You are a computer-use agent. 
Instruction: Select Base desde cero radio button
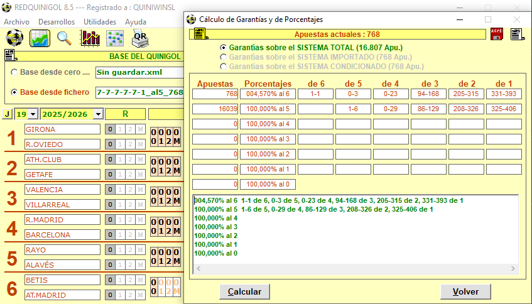[x=14, y=72]
